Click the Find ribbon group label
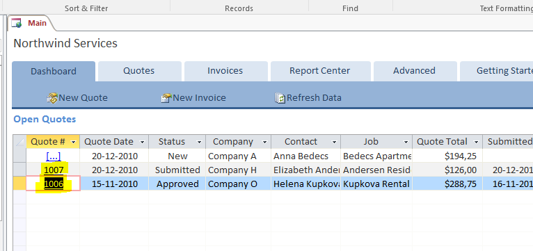The height and width of the screenshot is (251, 533). coord(350,8)
